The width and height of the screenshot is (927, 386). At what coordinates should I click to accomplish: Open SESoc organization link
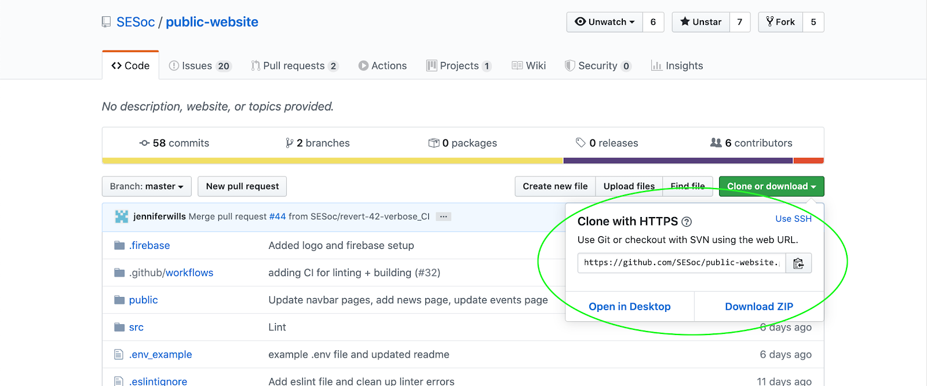(136, 22)
